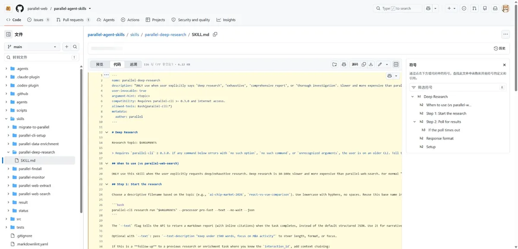518x249 pixels.
Task: Open Copilot icon in file toolbar
Action: point(344,65)
